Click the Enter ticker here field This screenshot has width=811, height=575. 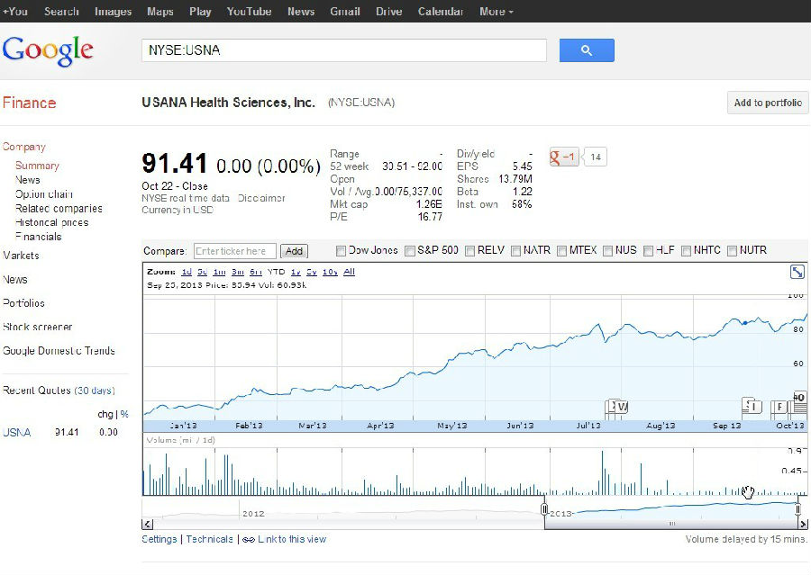coord(235,251)
